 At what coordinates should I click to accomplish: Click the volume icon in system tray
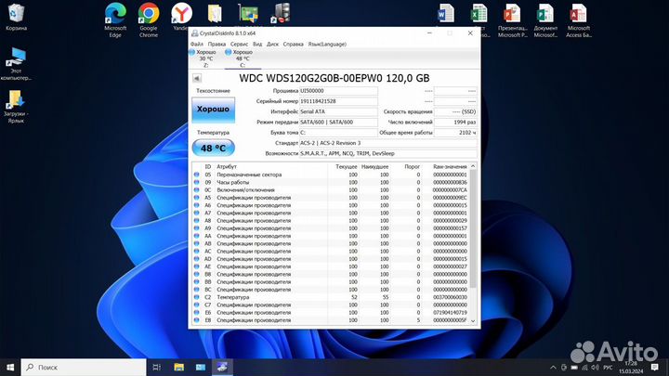(595, 368)
